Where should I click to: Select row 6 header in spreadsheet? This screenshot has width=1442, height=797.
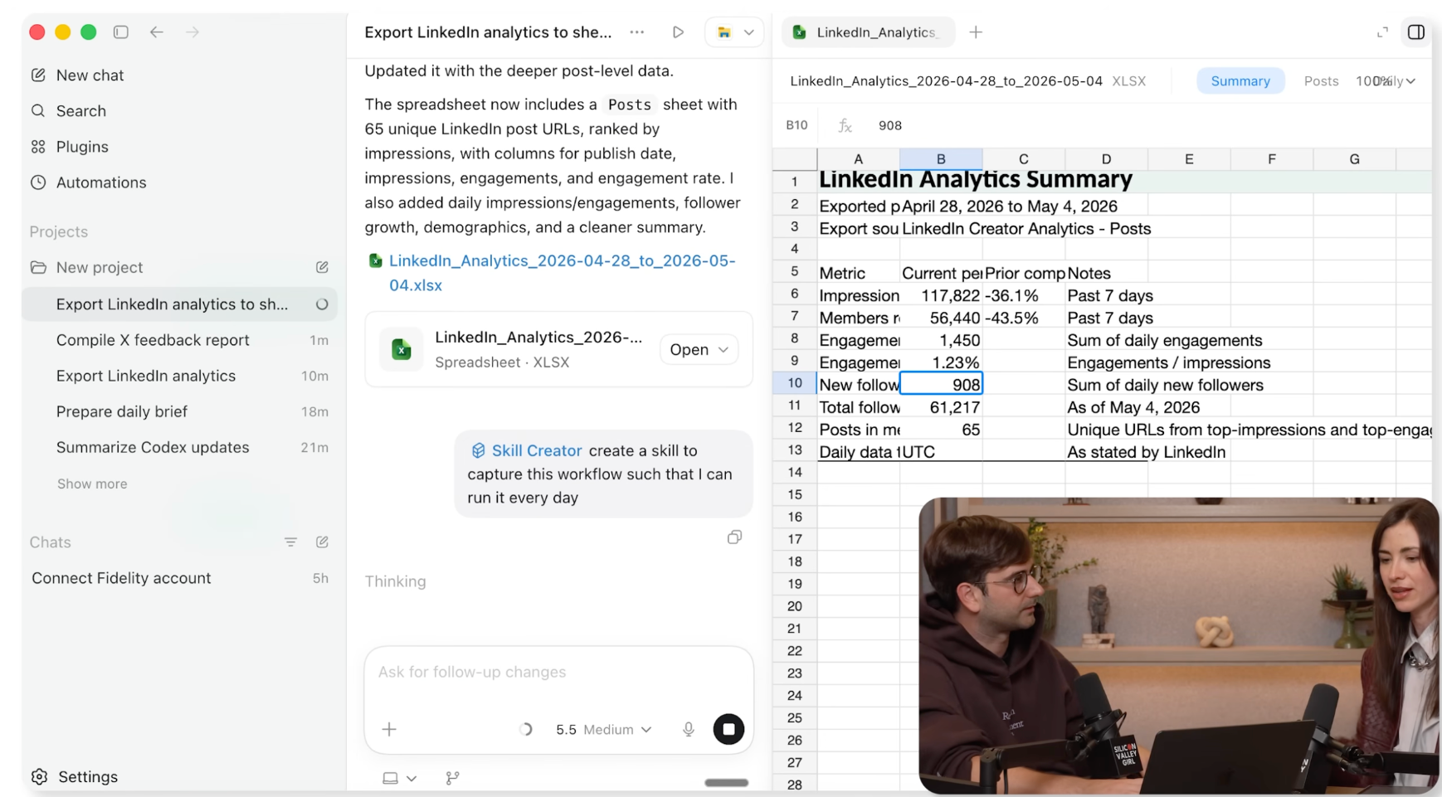[x=795, y=295]
